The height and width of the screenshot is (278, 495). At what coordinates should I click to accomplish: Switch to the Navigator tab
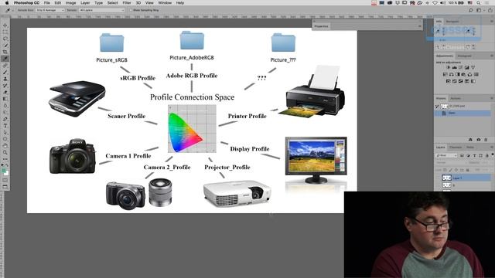tap(452, 22)
